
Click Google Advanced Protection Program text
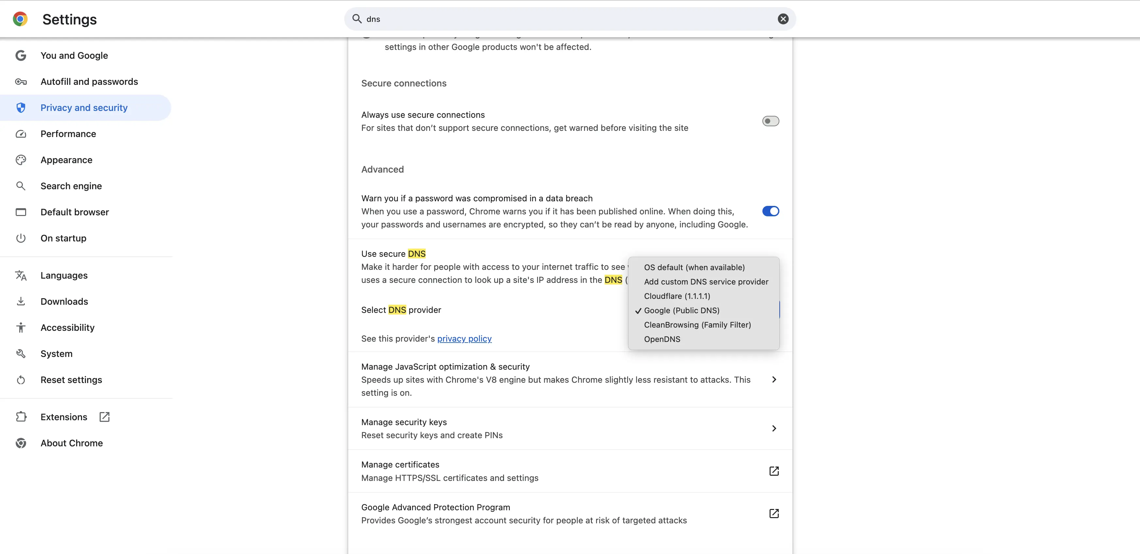click(435, 507)
